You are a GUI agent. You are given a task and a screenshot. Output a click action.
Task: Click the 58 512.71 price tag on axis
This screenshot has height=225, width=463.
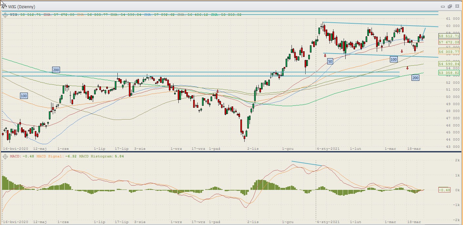tap(449, 36)
